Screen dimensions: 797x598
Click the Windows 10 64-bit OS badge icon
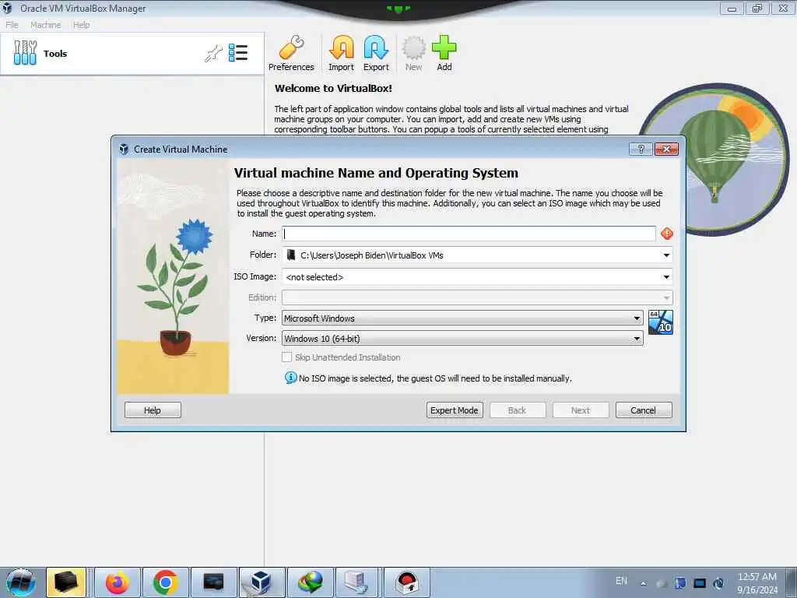[x=661, y=322]
